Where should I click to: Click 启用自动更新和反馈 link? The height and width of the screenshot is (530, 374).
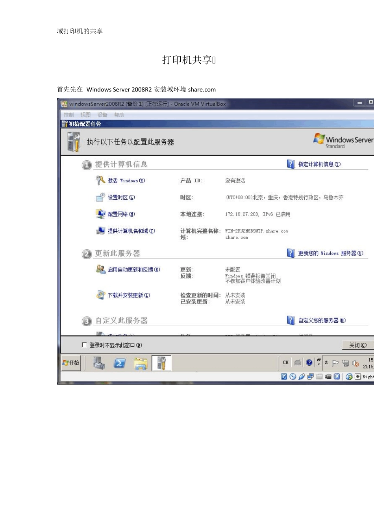point(134,270)
